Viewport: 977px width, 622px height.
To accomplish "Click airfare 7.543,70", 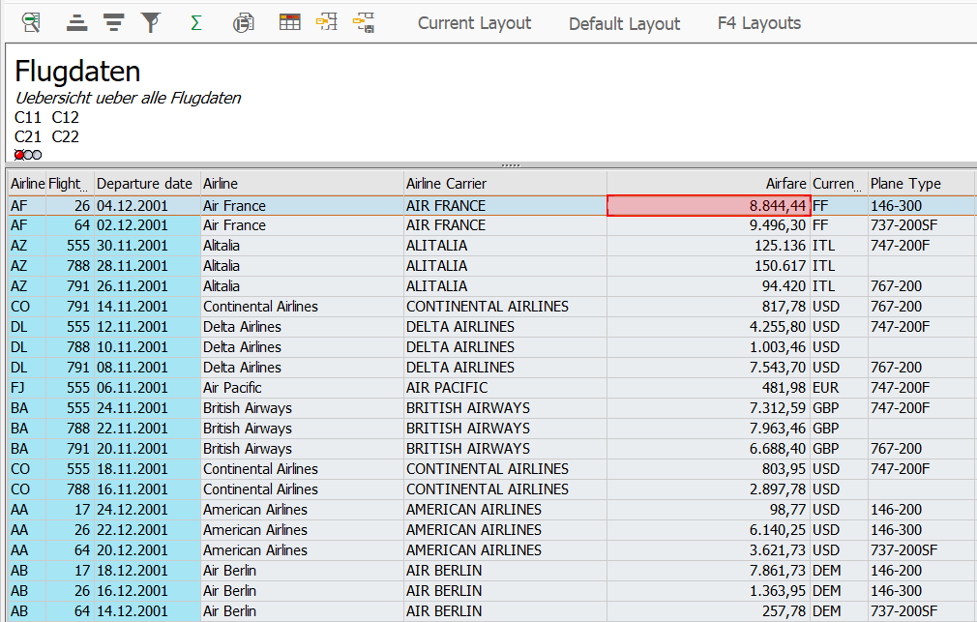I will click(x=708, y=367).
